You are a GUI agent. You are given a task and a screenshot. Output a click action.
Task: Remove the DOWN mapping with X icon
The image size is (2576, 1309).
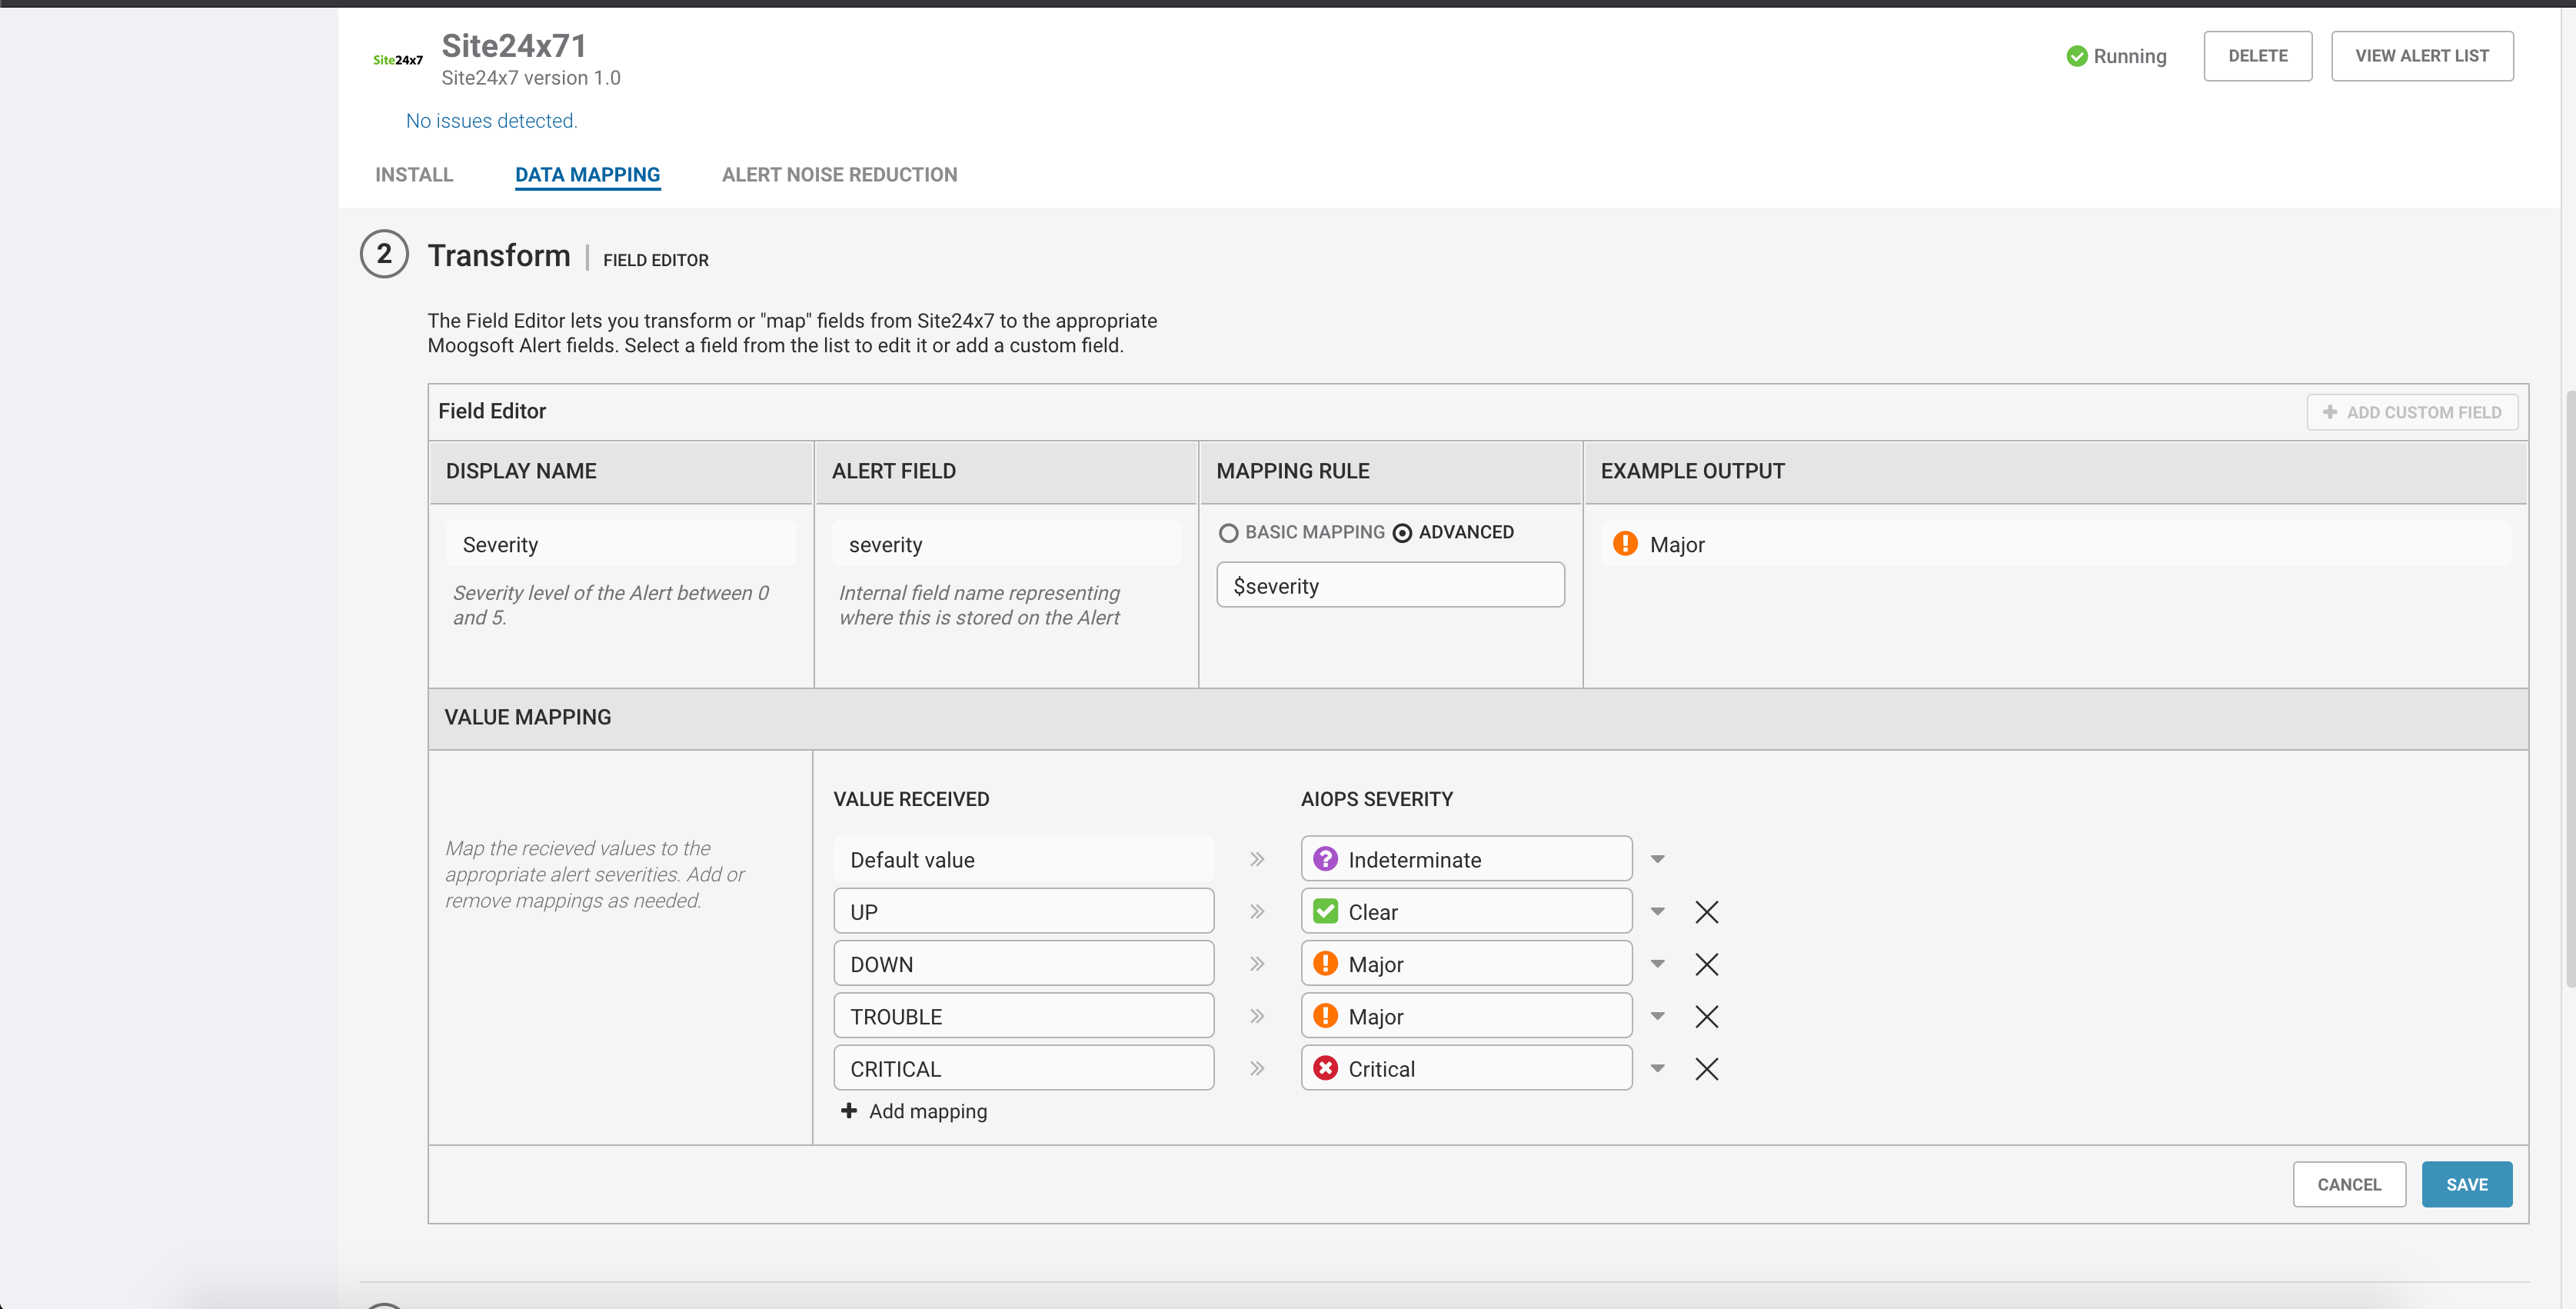click(x=1706, y=964)
